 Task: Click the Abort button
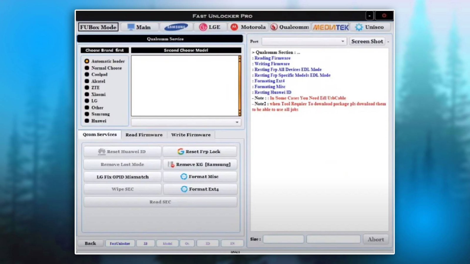pos(376,239)
